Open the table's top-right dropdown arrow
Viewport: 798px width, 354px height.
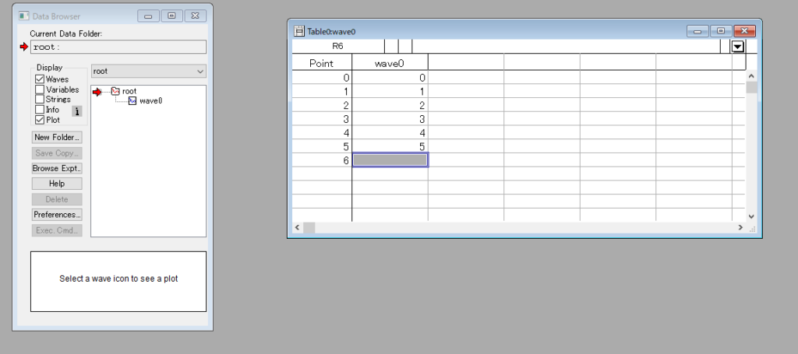pos(737,47)
